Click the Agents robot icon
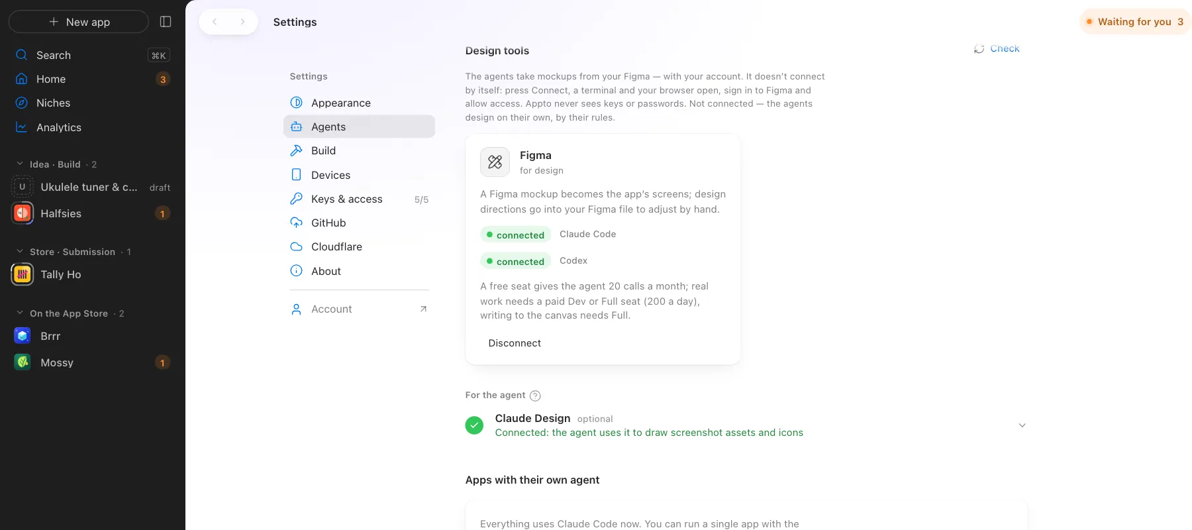1192x530 pixels. [x=297, y=127]
